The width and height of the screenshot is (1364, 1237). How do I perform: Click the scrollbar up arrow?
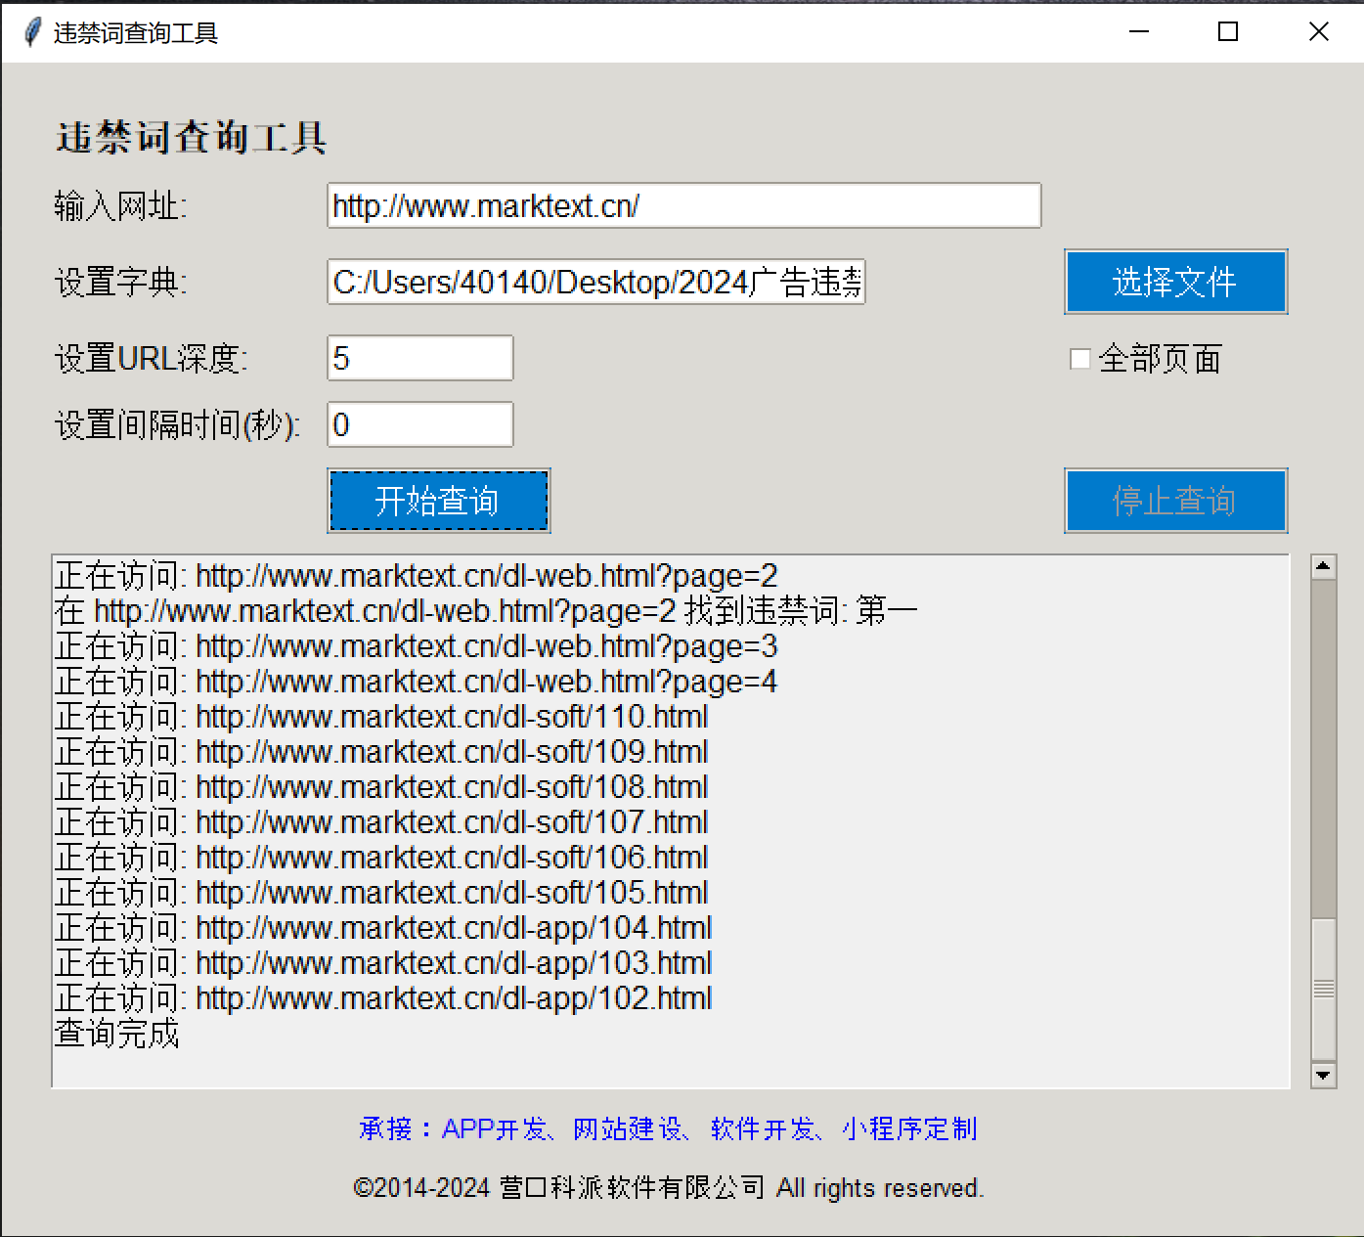(x=1324, y=565)
